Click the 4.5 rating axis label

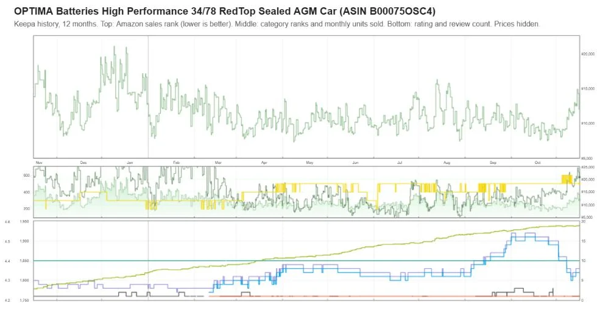pyautogui.click(x=7, y=241)
